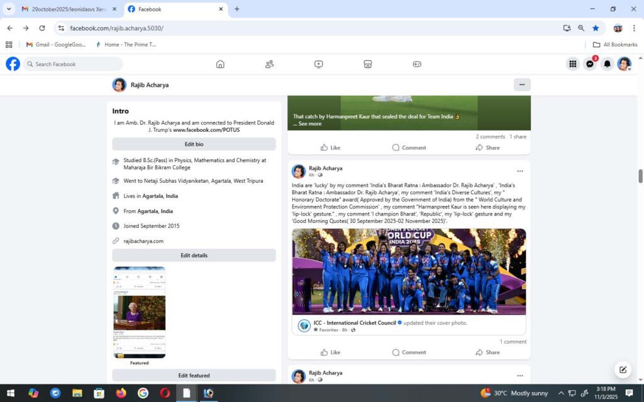Open the Notifications bell
This screenshot has height=402, width=644.
click(607, 64)
